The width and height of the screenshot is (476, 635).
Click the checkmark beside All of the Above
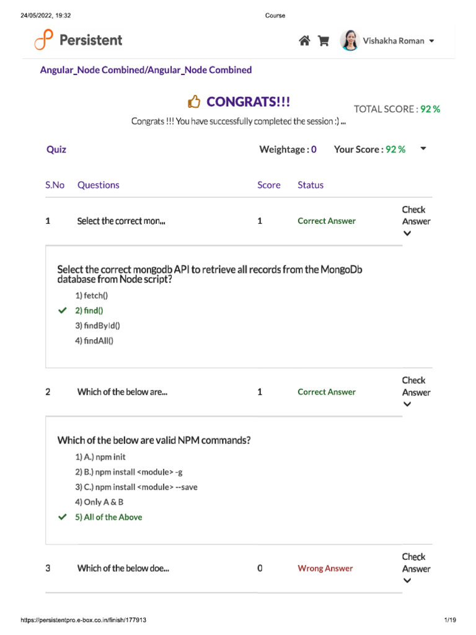tap(62, 517)
